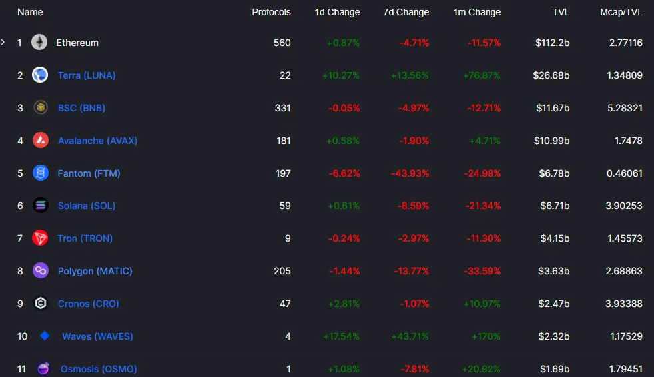
Task: Sort by the TVL column header
Action: tap(561, 12)
